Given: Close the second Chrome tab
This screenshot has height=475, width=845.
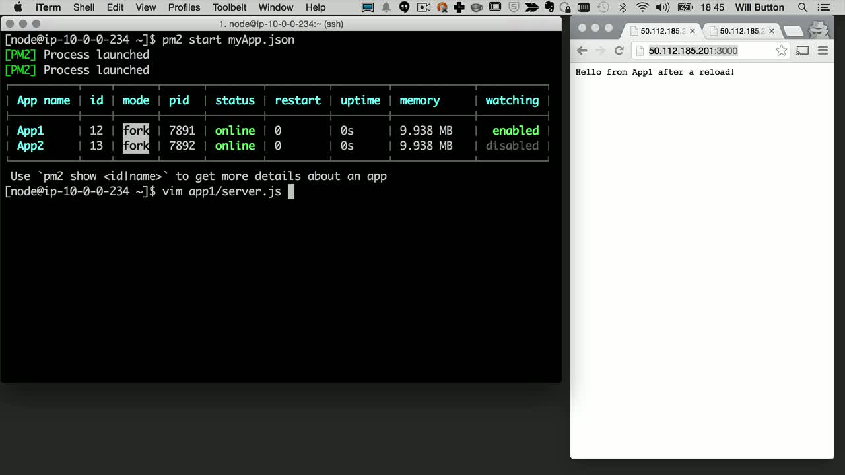Looking at the screenshot, I should tap(771, 31).
